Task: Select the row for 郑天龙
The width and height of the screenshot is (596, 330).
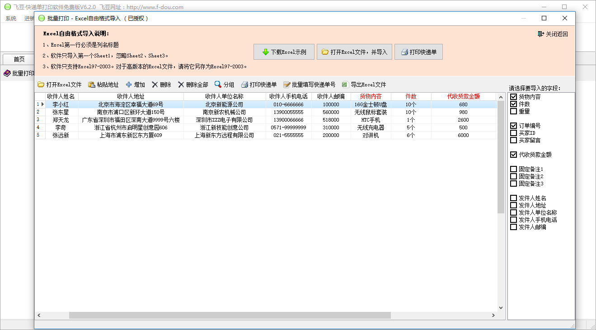Action: click(61, 120)
